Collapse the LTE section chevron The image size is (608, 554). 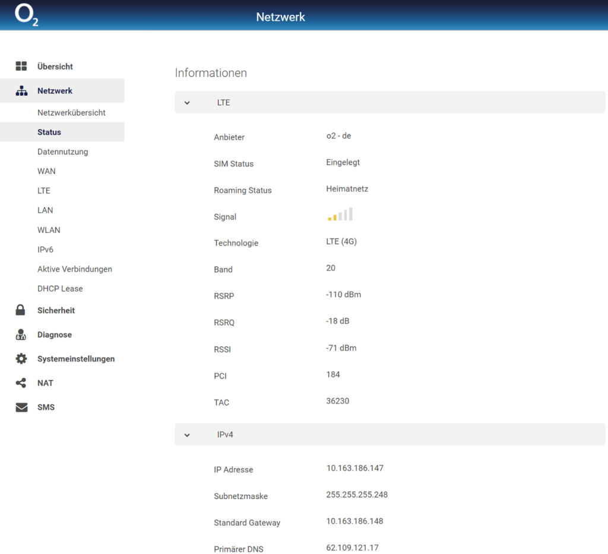pyautogui.click(x=187, y=103)
